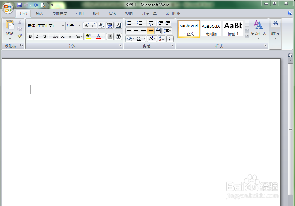Click the Redo icon in Quick Access
Screen dimensions: 295x206
36,5
